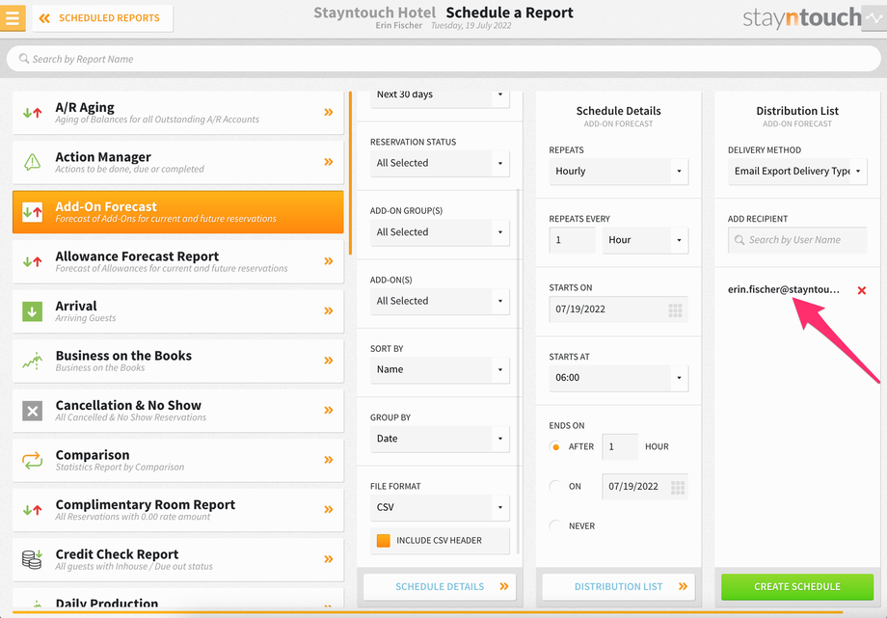Open the Delivery Method dropdown
Image resolution: width=887 pixels, height=618 pixels.
797,171
